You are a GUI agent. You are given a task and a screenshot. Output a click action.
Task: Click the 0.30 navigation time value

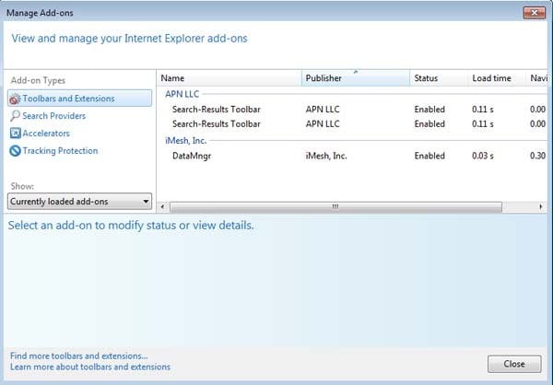538,156
